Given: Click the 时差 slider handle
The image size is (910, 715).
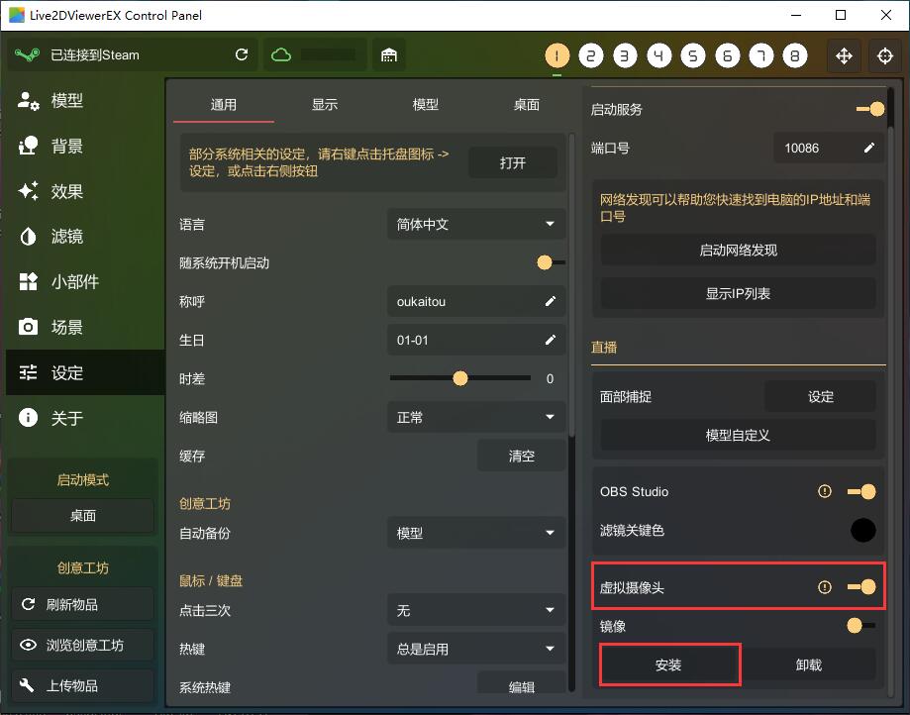Looking at the screenshot, I should pyautogui.click(x=459, y=378).
